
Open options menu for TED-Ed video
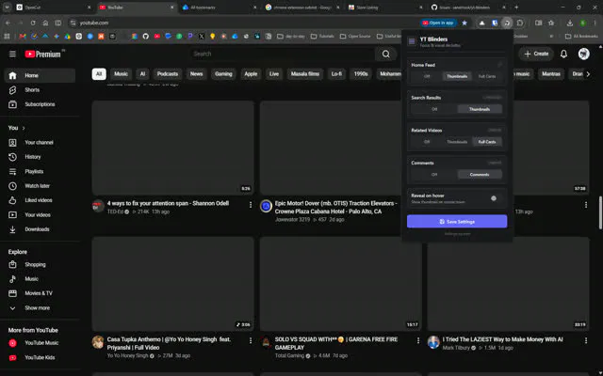click(x=251, y=205)
